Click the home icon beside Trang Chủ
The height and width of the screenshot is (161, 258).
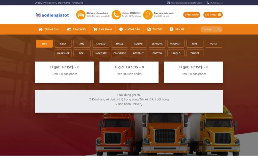[41, 29]
